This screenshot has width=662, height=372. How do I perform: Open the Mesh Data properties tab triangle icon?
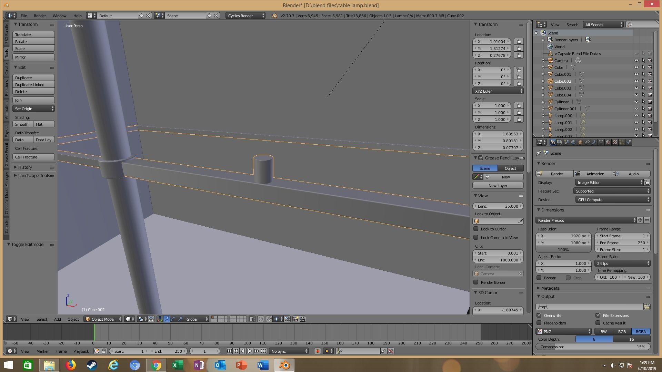click(601, 142)
